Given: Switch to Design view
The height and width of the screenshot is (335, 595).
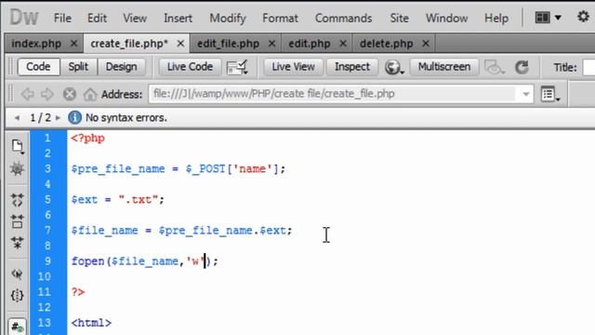Looking at the screenshot, I should coord(121,67).
